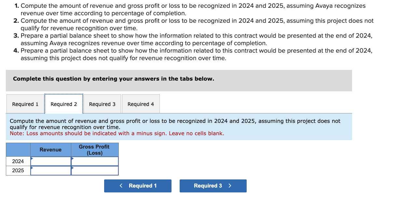Click the flag marker on 2025 Gross Profit cell
This screenshot has width=411, height=209.
(x=72, y=167)
